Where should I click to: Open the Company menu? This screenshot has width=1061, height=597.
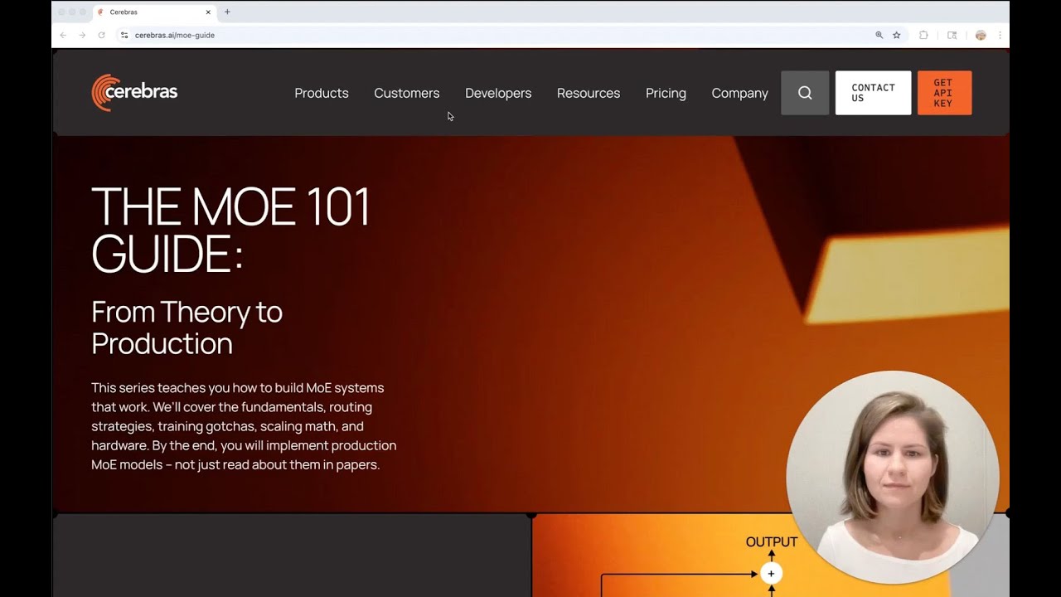click(740, 93)
